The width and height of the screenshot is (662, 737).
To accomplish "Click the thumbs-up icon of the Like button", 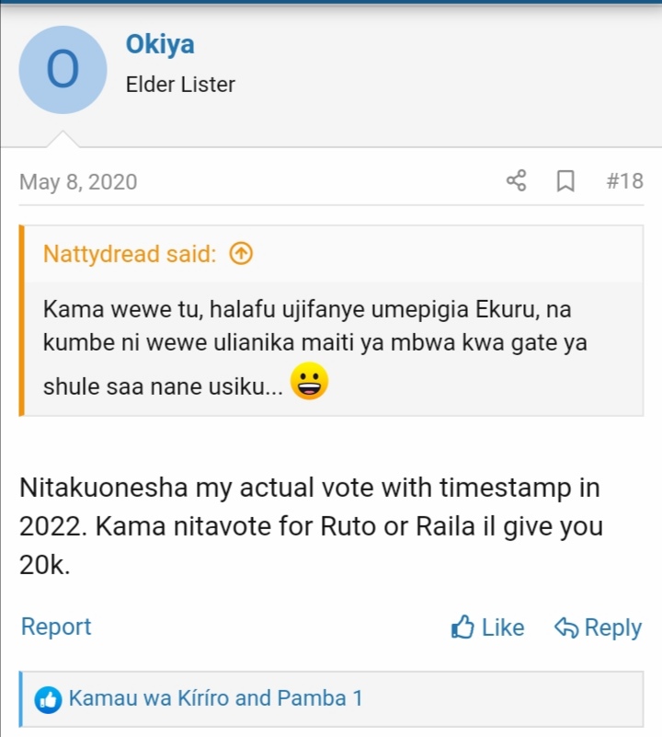I will tap(462, 628).
